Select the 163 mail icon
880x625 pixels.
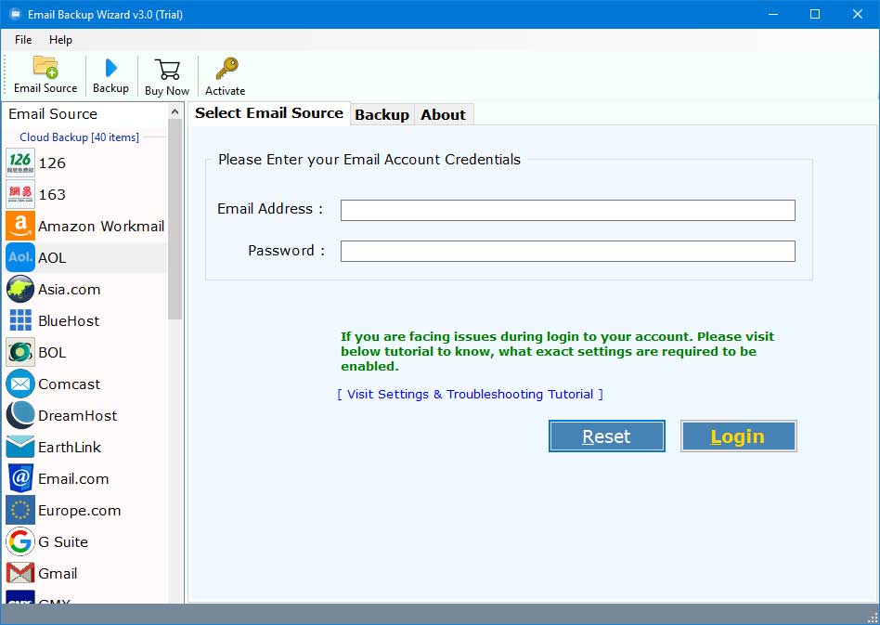pos(20,194)
